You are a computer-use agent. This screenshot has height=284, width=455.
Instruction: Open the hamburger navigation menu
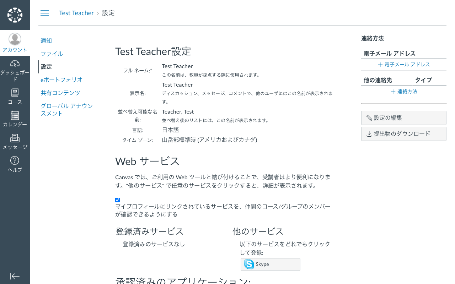pyautogui.click(x=44, y=13)
